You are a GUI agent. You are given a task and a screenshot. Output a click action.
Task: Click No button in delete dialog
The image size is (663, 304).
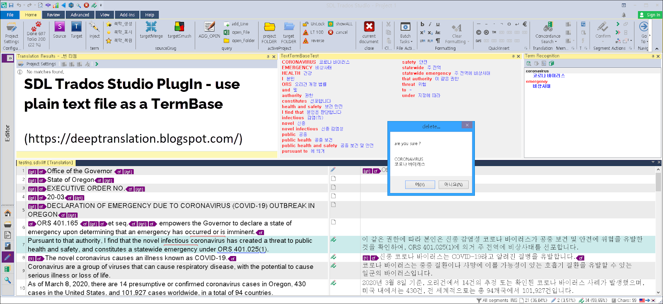[453, 184]
